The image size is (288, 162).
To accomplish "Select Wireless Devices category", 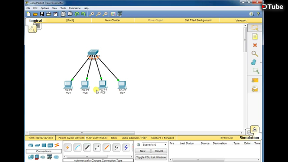I will (50, 145).
